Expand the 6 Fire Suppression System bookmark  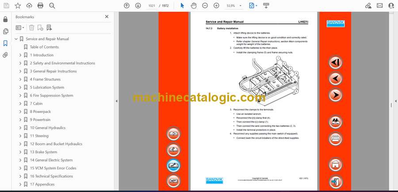click(20, 95)
